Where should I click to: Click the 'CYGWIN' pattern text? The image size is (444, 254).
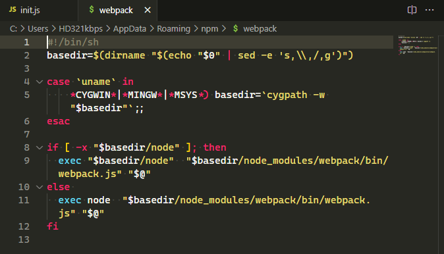click(93, 95)
